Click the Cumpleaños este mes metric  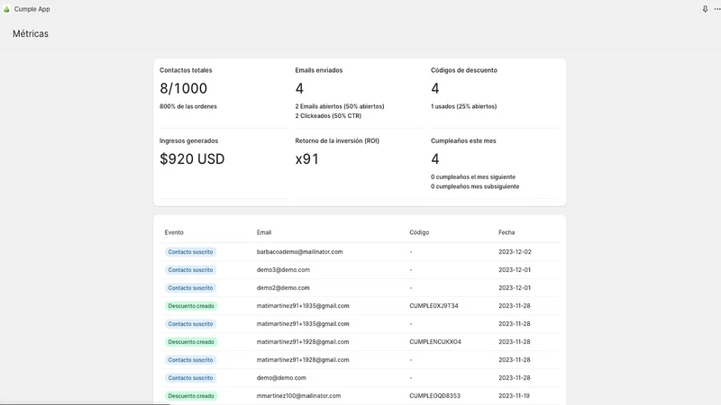coord(495,164)
